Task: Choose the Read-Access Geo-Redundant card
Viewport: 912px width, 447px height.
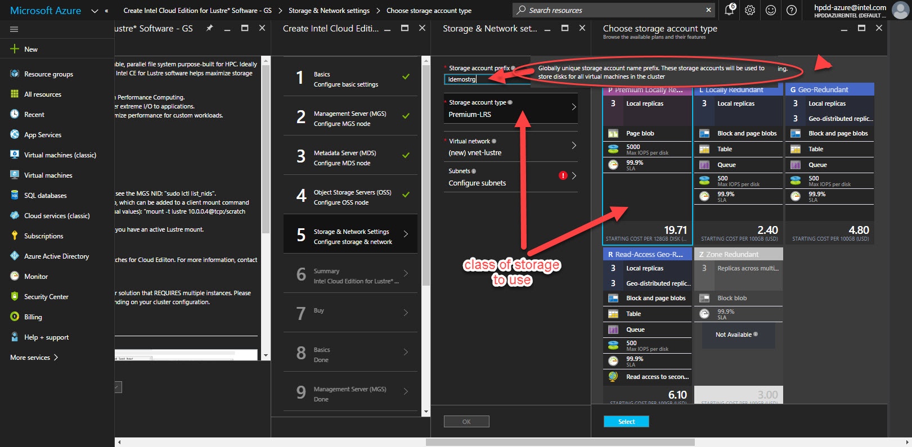Action: tap(648, 326)
